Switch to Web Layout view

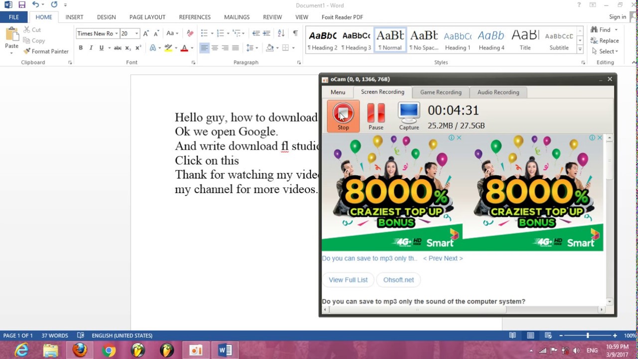(x=548, y=336)
